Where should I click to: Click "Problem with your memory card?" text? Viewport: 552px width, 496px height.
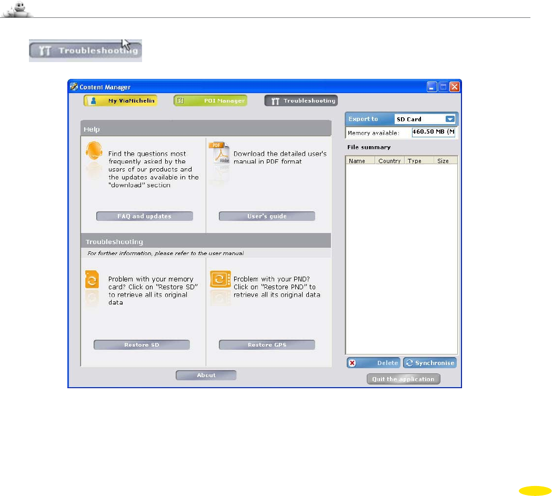[x=153, y=290]
